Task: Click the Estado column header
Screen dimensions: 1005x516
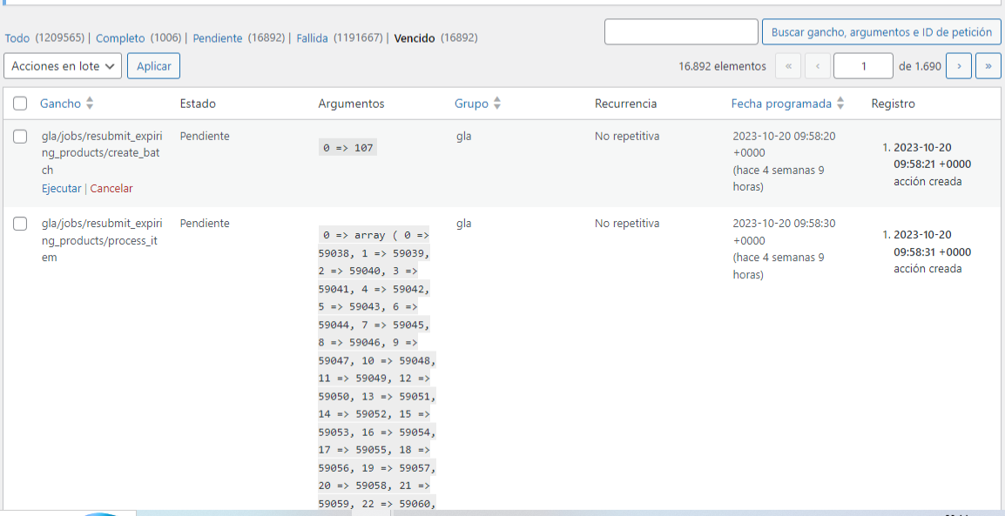Action: pos(198,103)
